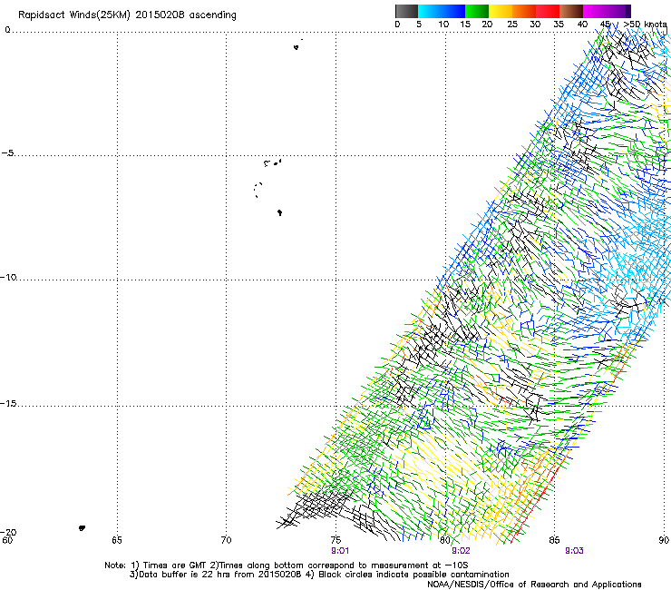Click the brown 35-40 knots legend segment

(x=571, y=11)
